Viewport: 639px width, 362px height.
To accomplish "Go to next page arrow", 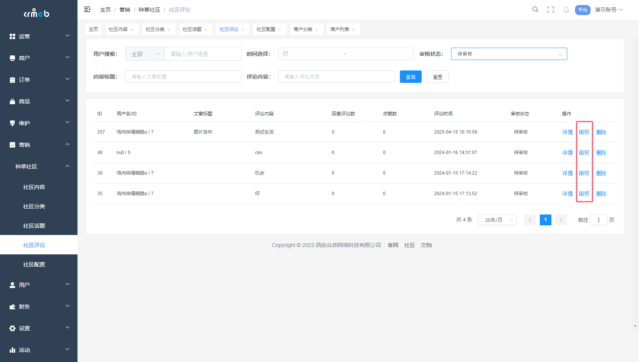I will click(x=561, y=220).
